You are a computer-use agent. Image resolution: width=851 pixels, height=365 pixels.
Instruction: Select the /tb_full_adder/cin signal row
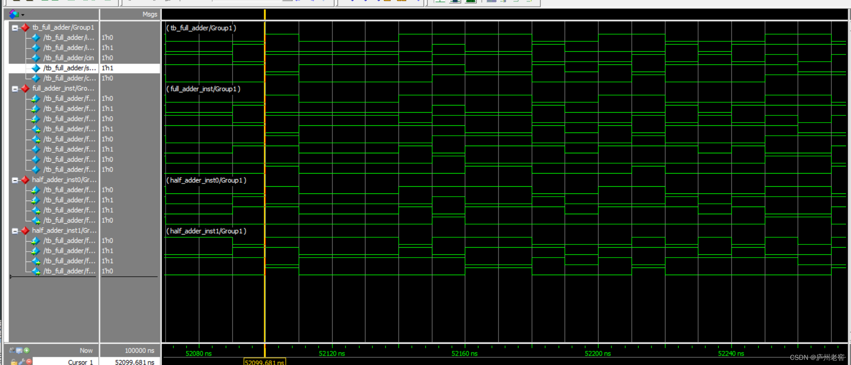(x=68, y=58)
